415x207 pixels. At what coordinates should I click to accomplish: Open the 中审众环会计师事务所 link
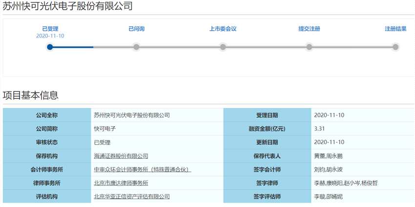(x=143, y=169)
